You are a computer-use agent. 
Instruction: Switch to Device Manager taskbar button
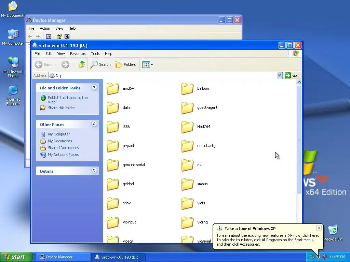pos(63,257)
